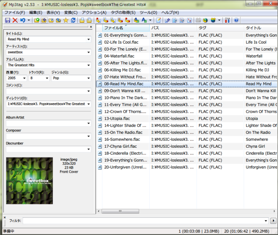Click the blue refresh arrows icon
The width and height of the screenshot is (278, 235).
(73, 20)
